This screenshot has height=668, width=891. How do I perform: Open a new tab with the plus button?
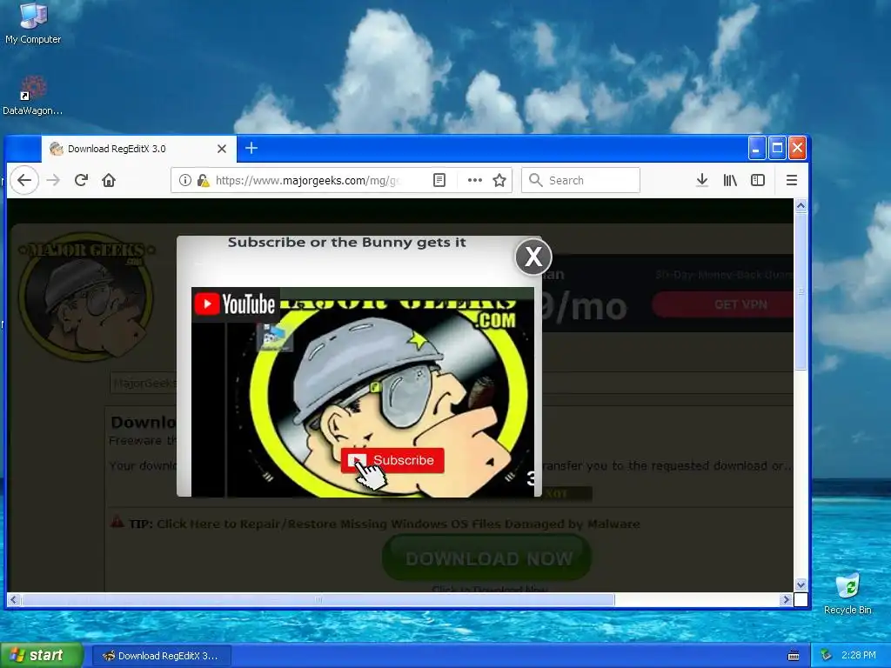click(x=251, y=148)
